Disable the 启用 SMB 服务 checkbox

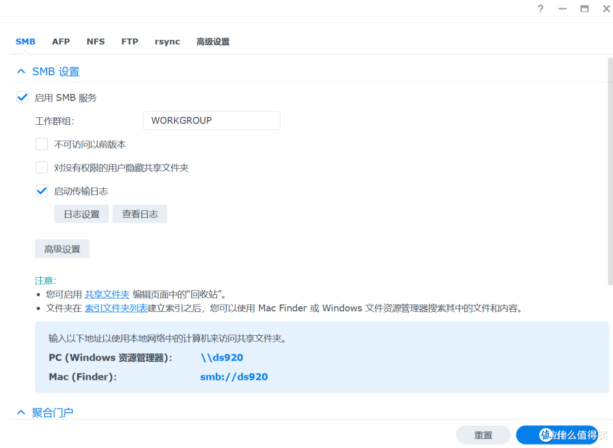[x=22, y=97]
